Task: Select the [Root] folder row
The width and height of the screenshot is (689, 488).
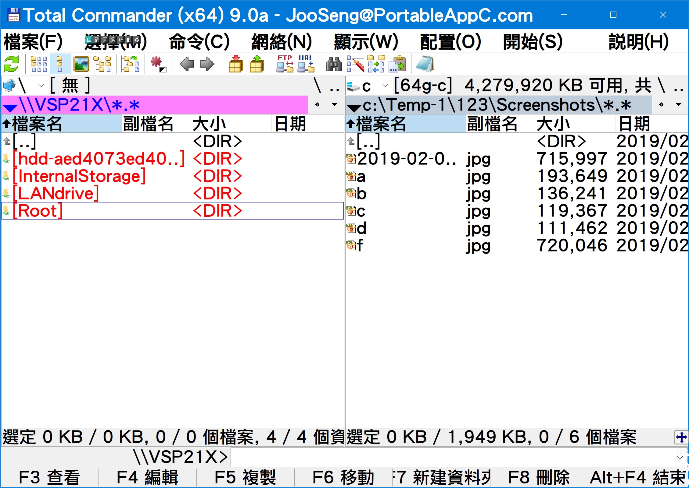Action: [x=172, y=211]
